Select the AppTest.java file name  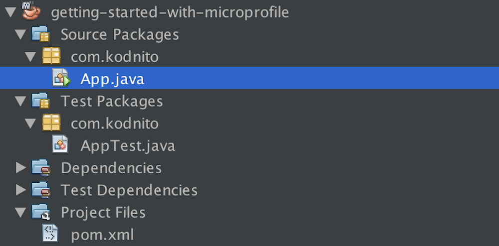(128, 145)
